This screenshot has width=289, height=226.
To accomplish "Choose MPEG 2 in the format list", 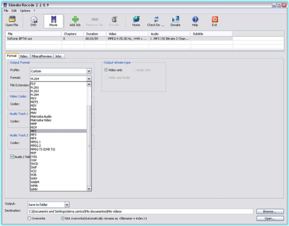I will tap(58, 146).
